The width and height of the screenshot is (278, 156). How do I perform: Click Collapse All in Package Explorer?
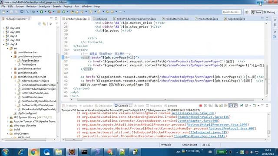tap(40, 24)
